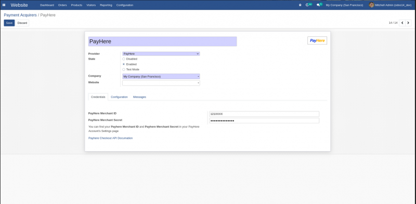Open the Products menu
The height and width of the screenshot is (204, 416).
coord(76,5)
